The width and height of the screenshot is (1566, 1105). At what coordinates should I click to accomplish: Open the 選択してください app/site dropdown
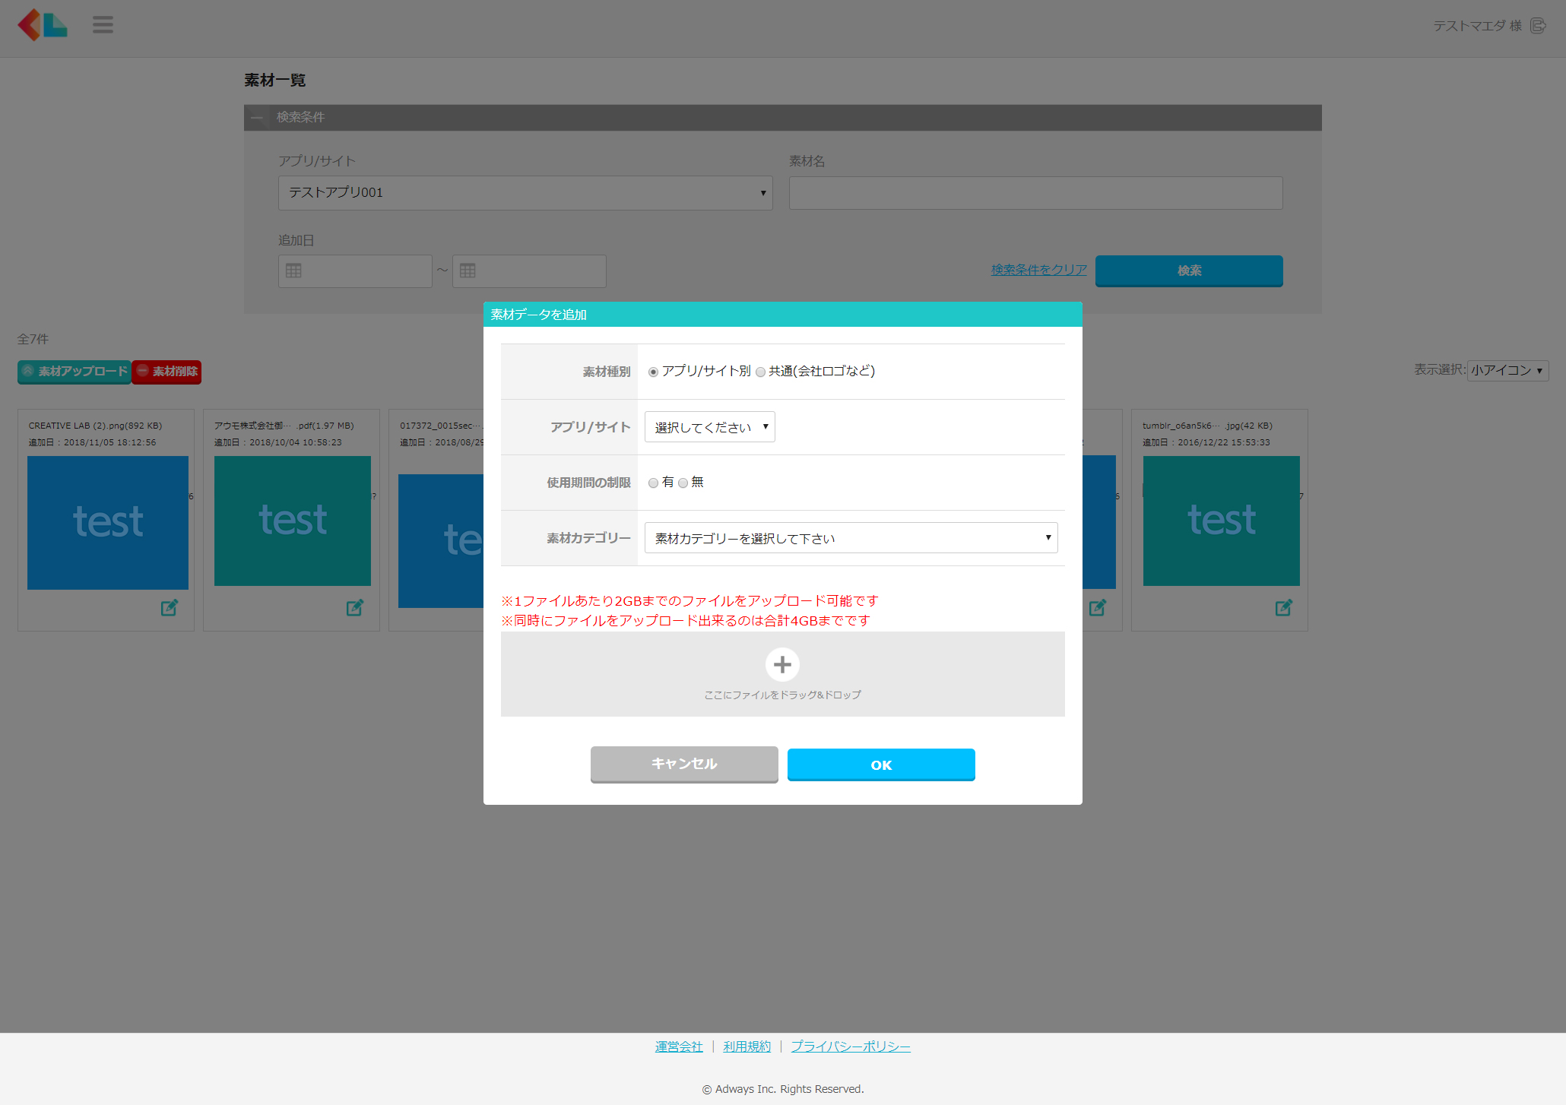click(709, 428)
